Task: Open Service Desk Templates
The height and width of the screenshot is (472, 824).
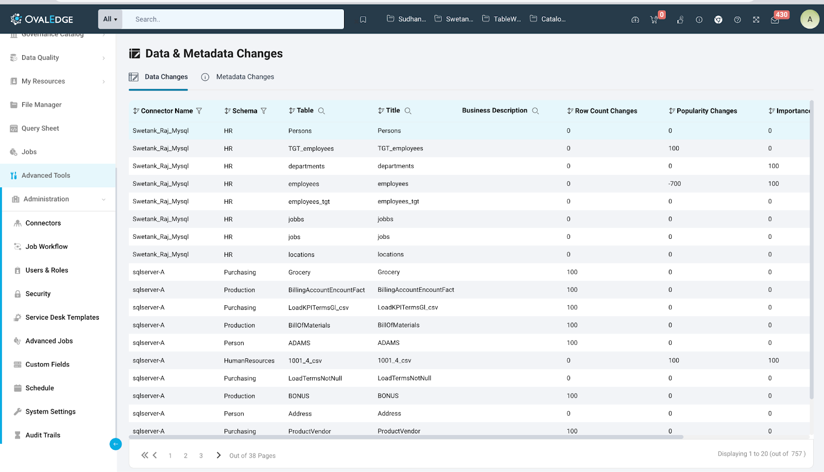Action: coord(62,318)
